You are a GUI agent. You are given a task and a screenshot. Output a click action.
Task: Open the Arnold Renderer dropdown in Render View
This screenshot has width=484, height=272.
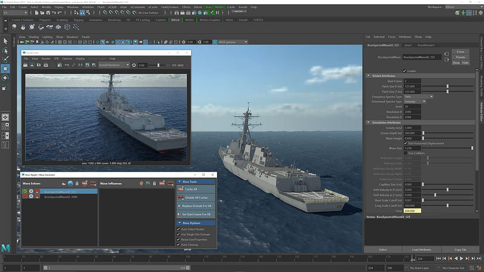(x=114, y=65)
